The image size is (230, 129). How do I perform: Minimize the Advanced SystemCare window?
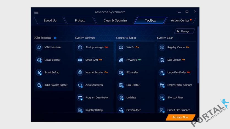[179, 12]
